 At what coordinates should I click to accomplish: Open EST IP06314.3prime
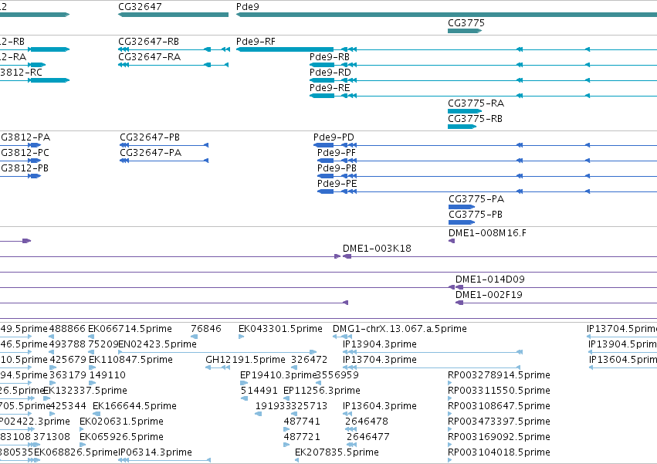click(x=155, y=452)
